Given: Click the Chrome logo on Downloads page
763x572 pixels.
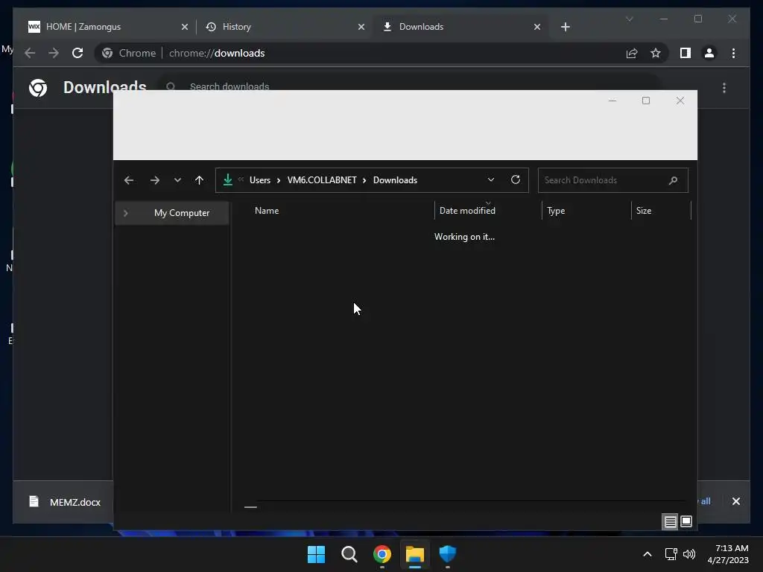Looking at the screenshot, I should click(x=38, y=88).
